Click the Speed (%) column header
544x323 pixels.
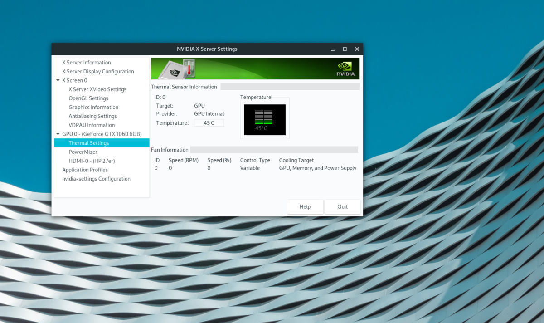pos(219,160)
